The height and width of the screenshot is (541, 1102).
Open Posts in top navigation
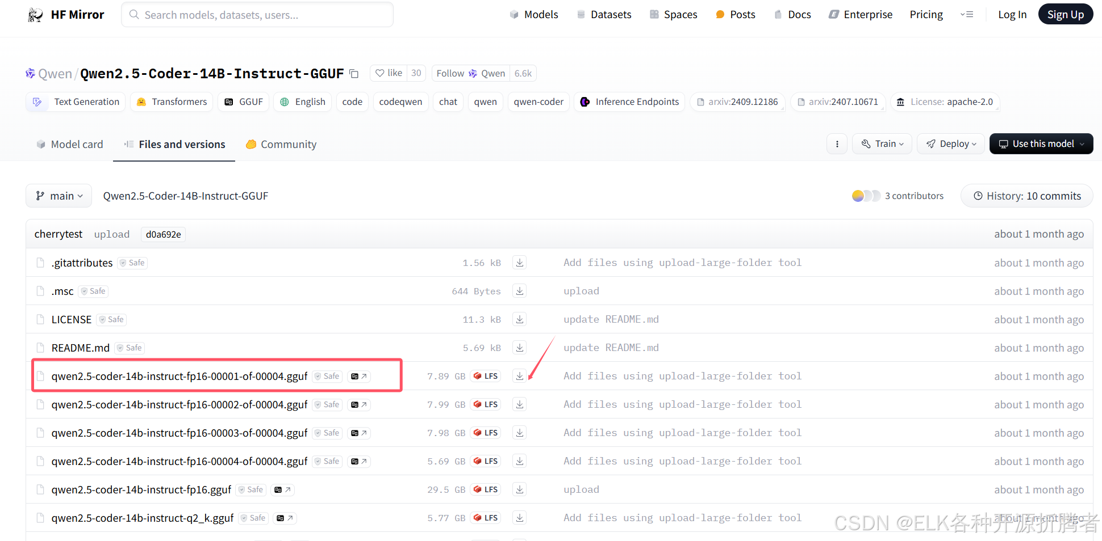point(736,15)
